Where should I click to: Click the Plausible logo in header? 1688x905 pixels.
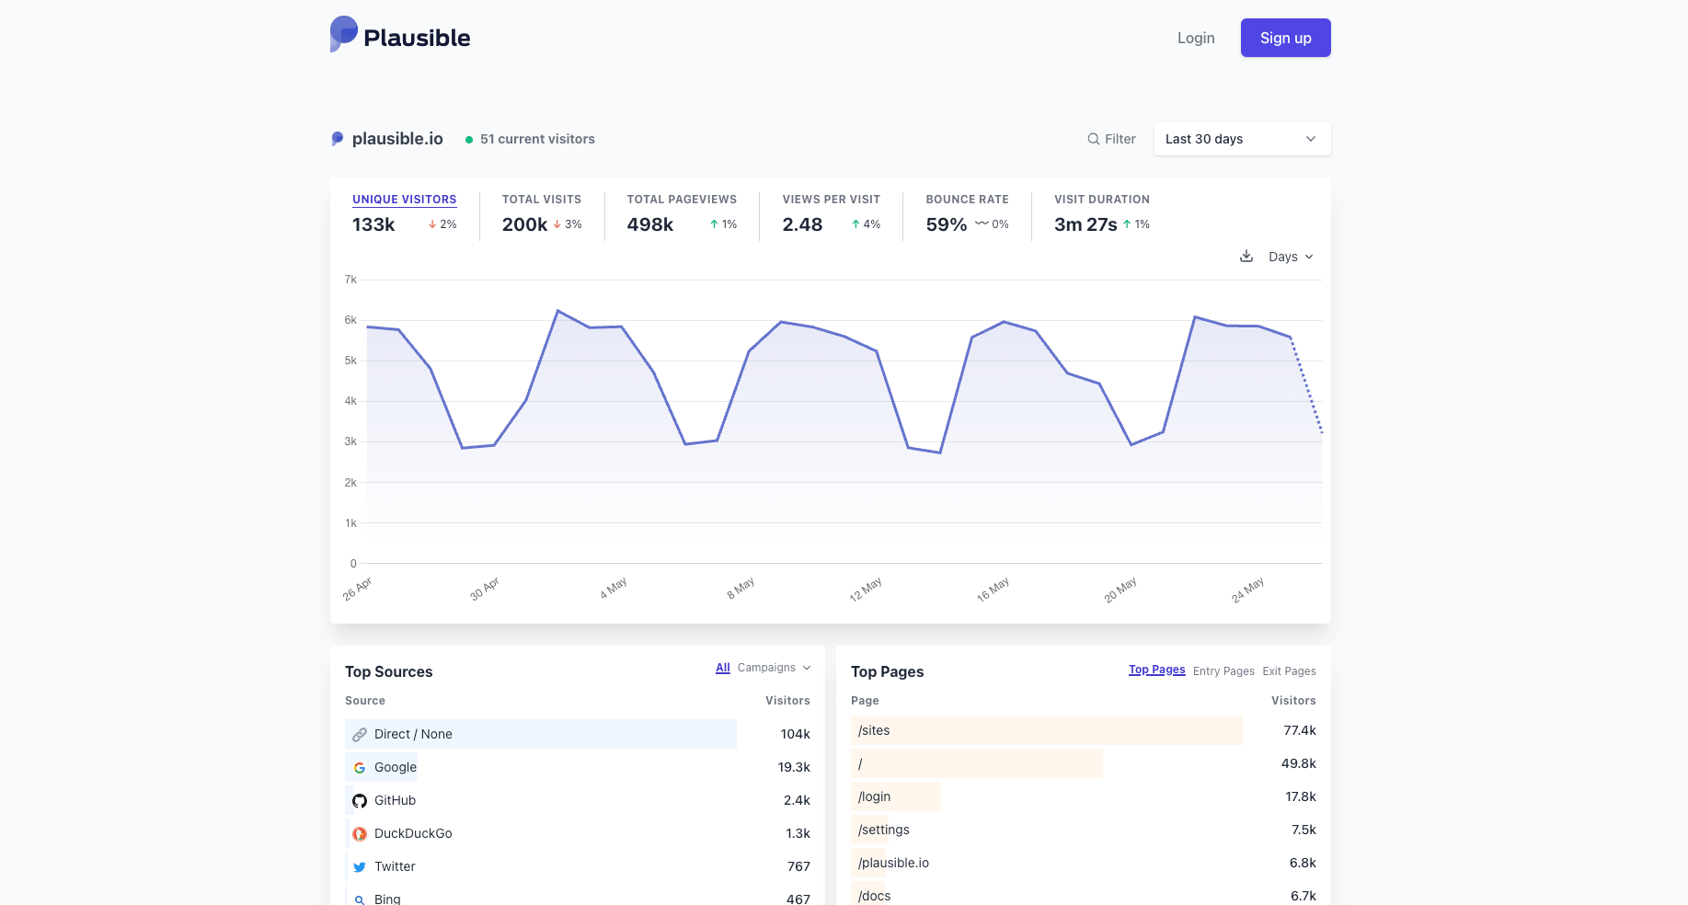click(400, 35)
